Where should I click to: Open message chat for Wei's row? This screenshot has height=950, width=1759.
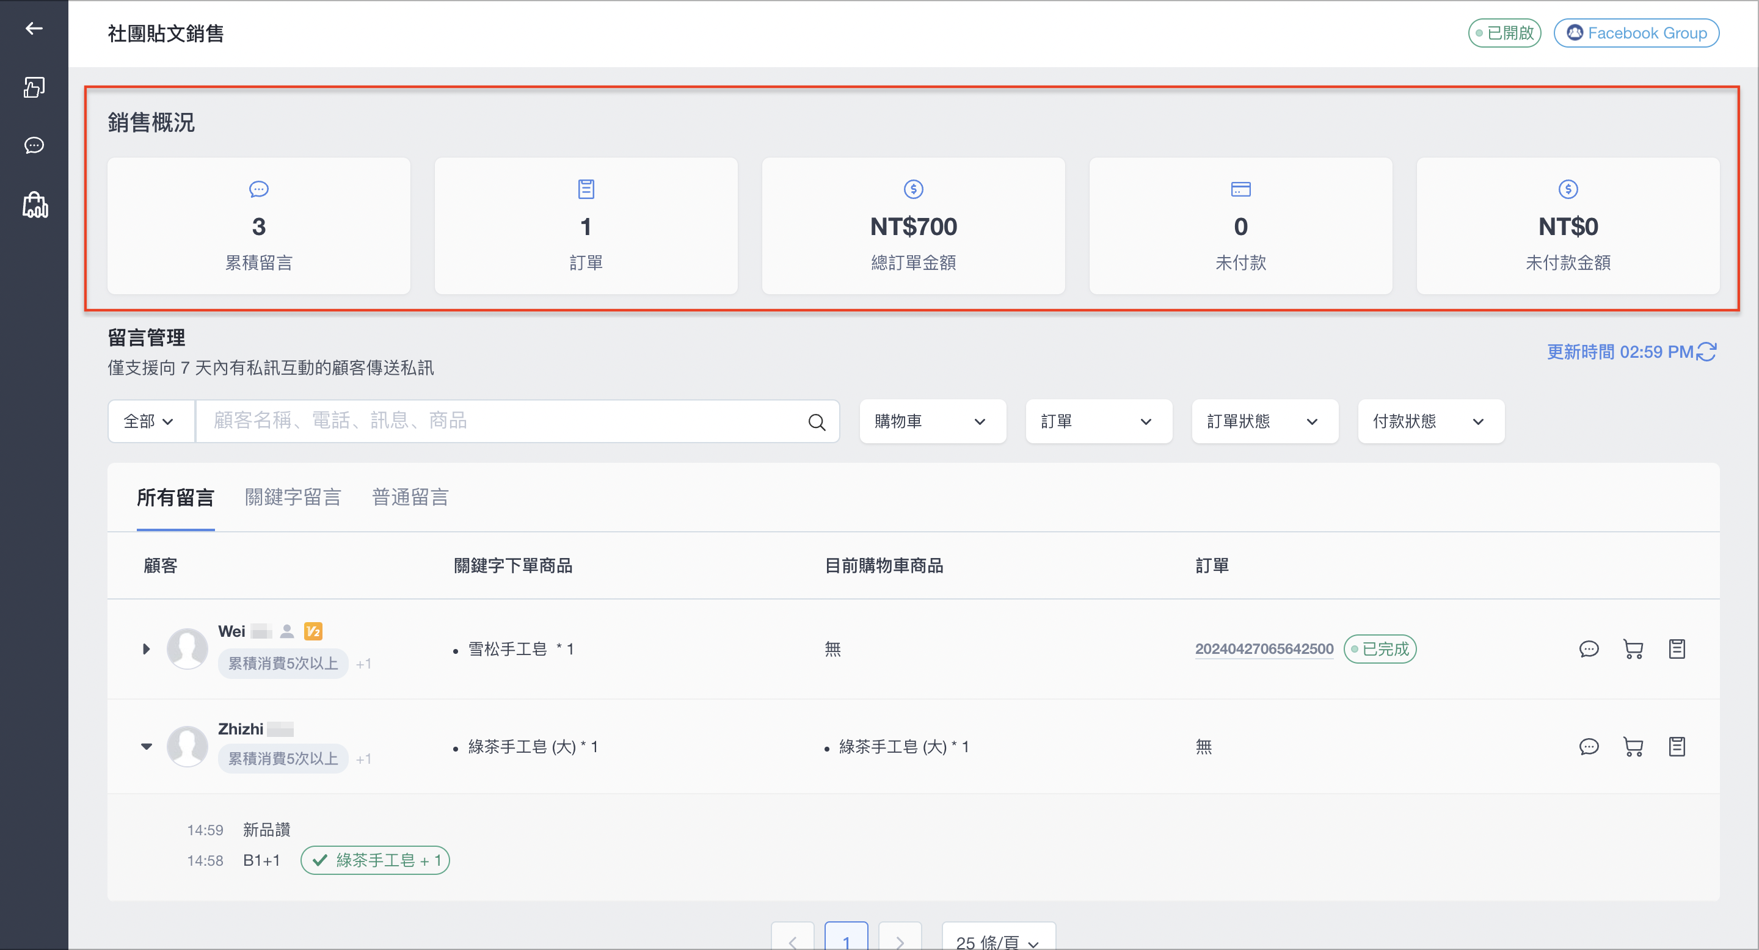(1589, 649)
